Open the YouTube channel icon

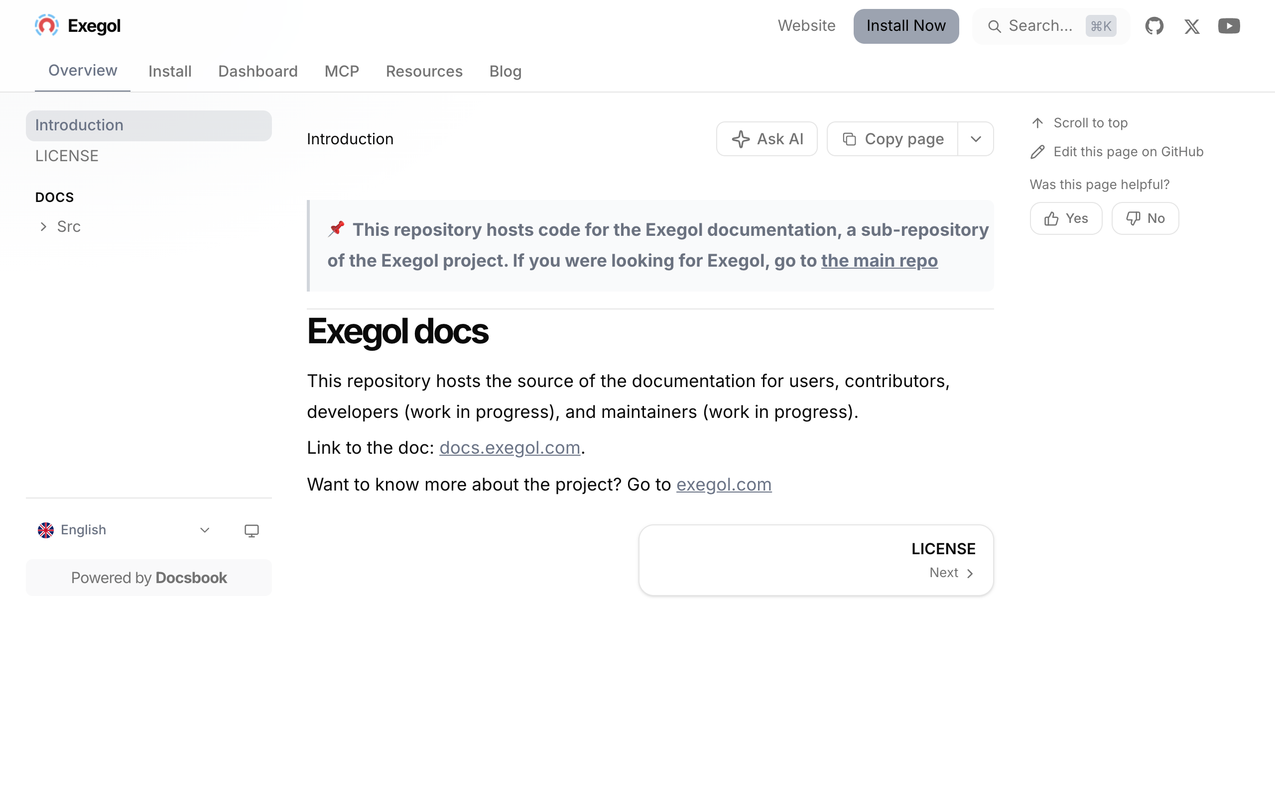[x=1229, y=26]
